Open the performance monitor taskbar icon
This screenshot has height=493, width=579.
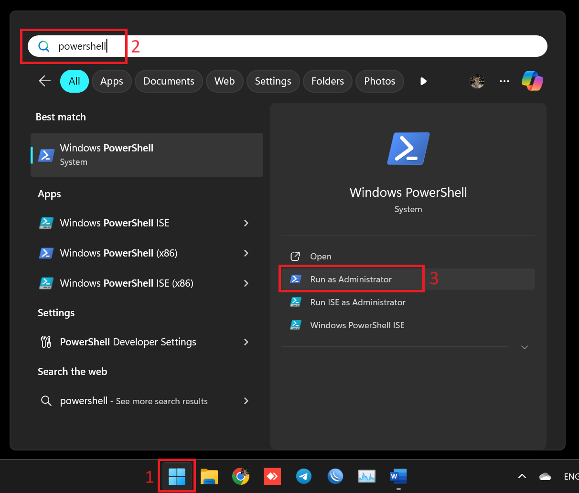(x=367, y=476)
